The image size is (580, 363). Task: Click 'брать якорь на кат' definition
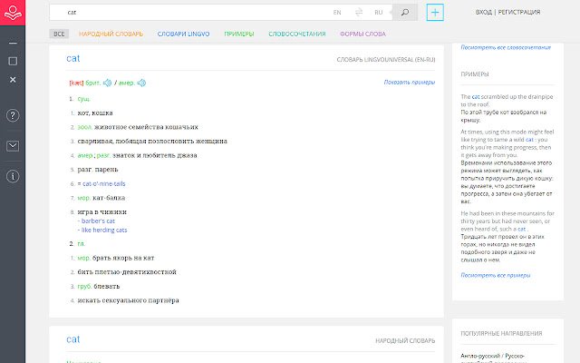click(x=123, y=258)
